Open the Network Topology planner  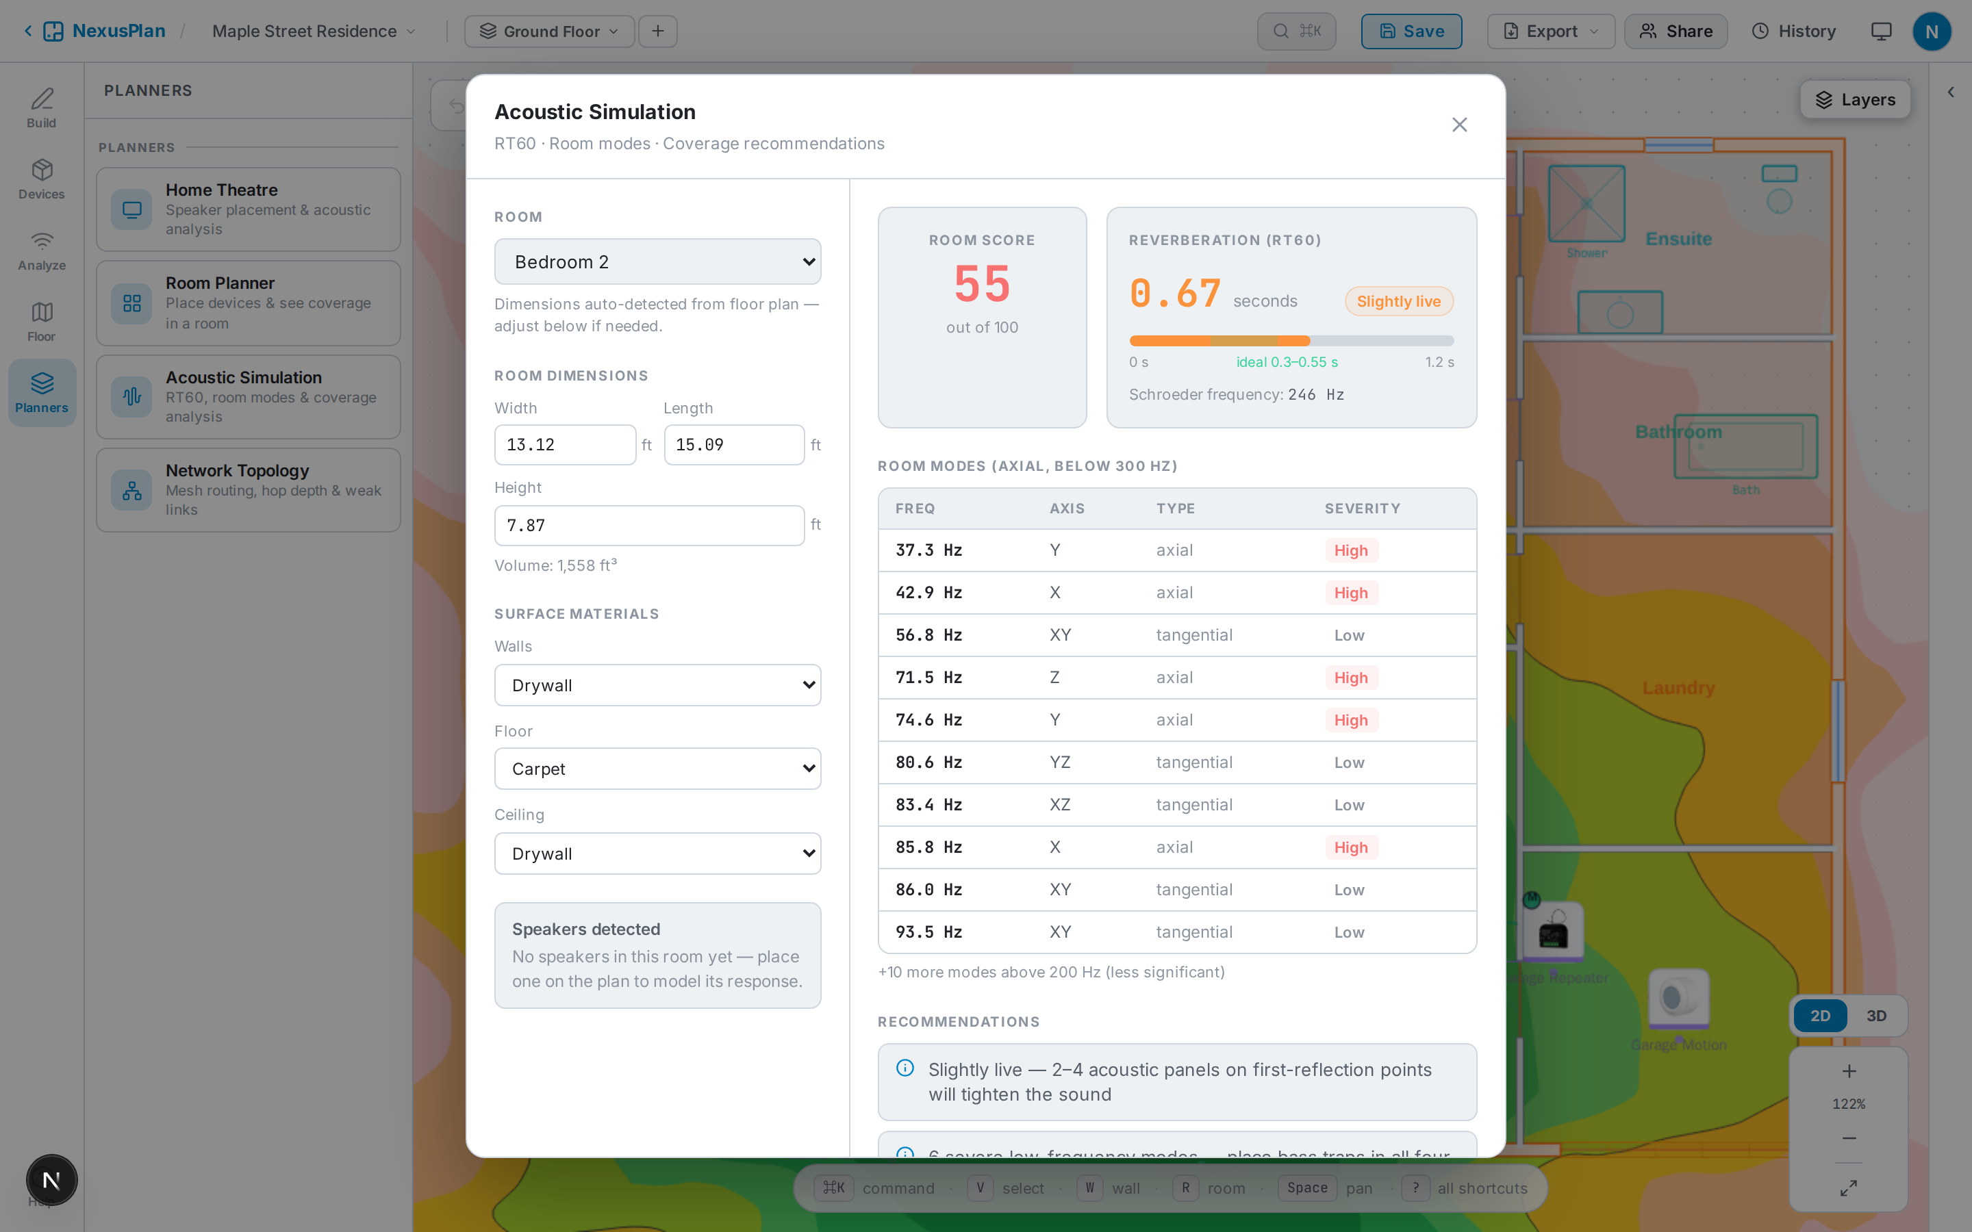(249, 491)
